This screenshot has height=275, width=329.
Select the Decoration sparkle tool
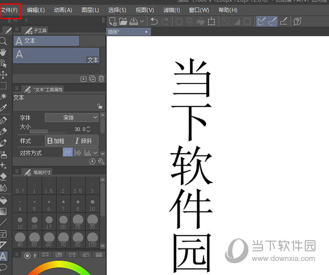click(x=3, y=166)
